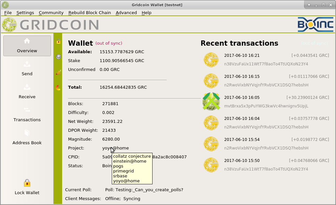Click the Recent transactions heading
The image size is (336, 205).
[x=239, y=43]
